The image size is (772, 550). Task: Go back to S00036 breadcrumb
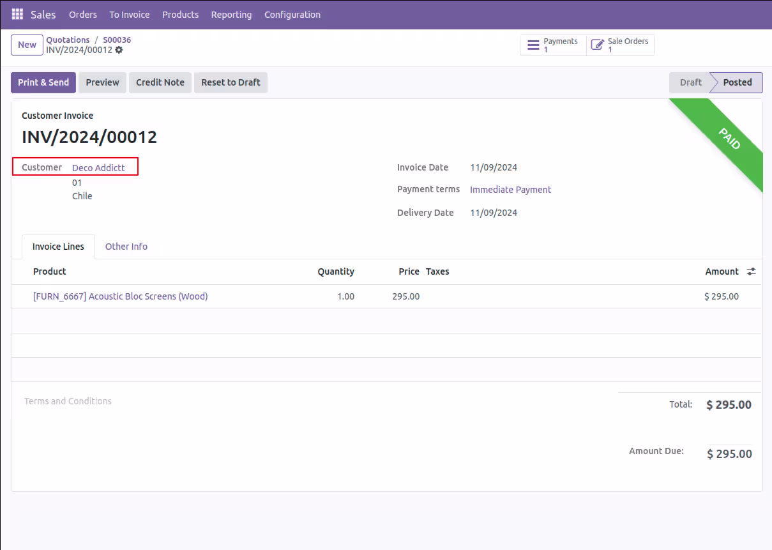coord(117,40)
